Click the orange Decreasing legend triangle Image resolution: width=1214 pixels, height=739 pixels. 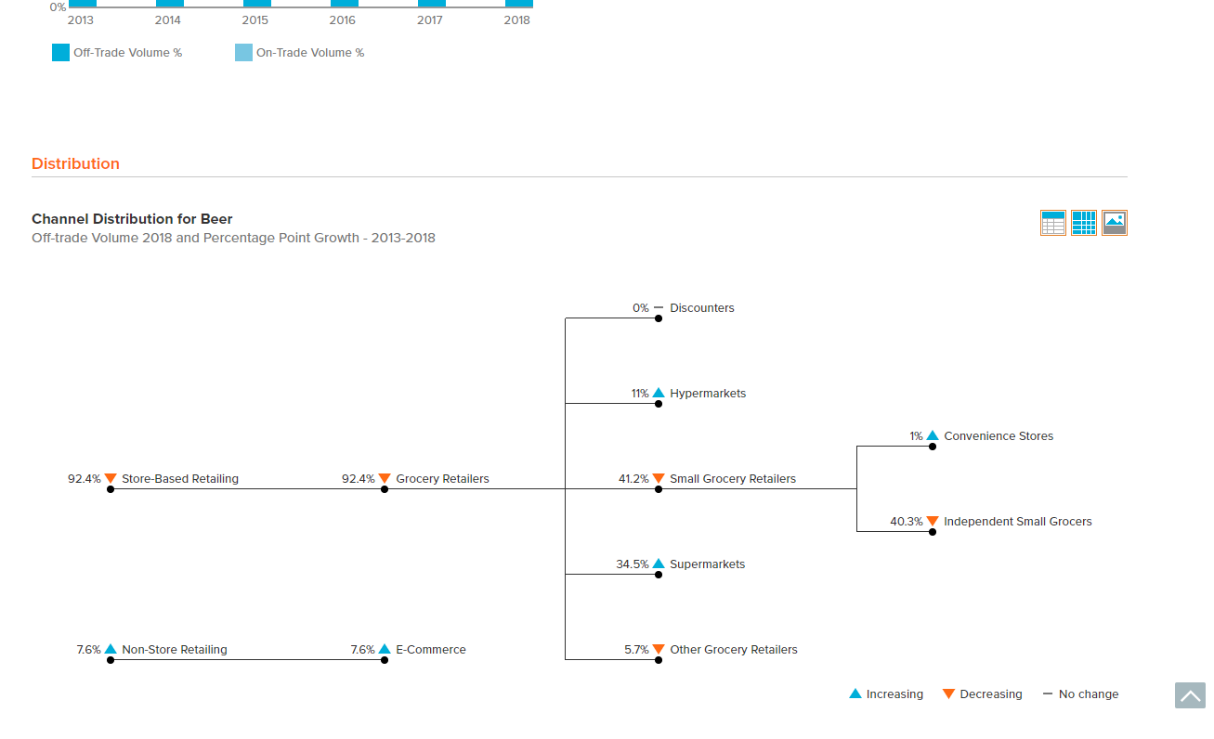tap(948, 694)
